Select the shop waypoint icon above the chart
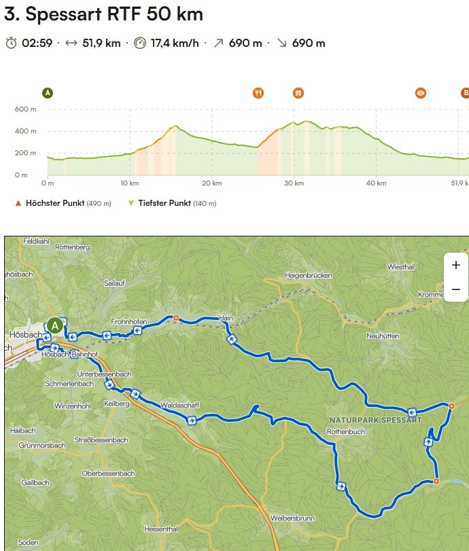 (x=298, y=93)
